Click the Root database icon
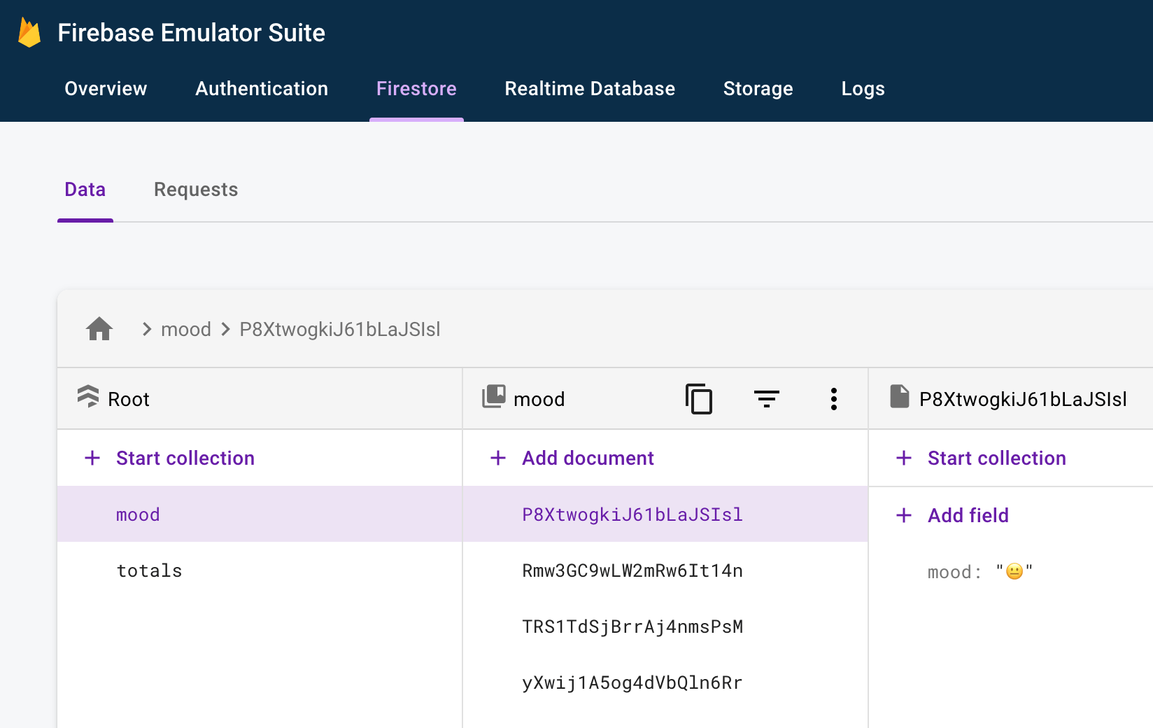 click(x=88, y=397)
